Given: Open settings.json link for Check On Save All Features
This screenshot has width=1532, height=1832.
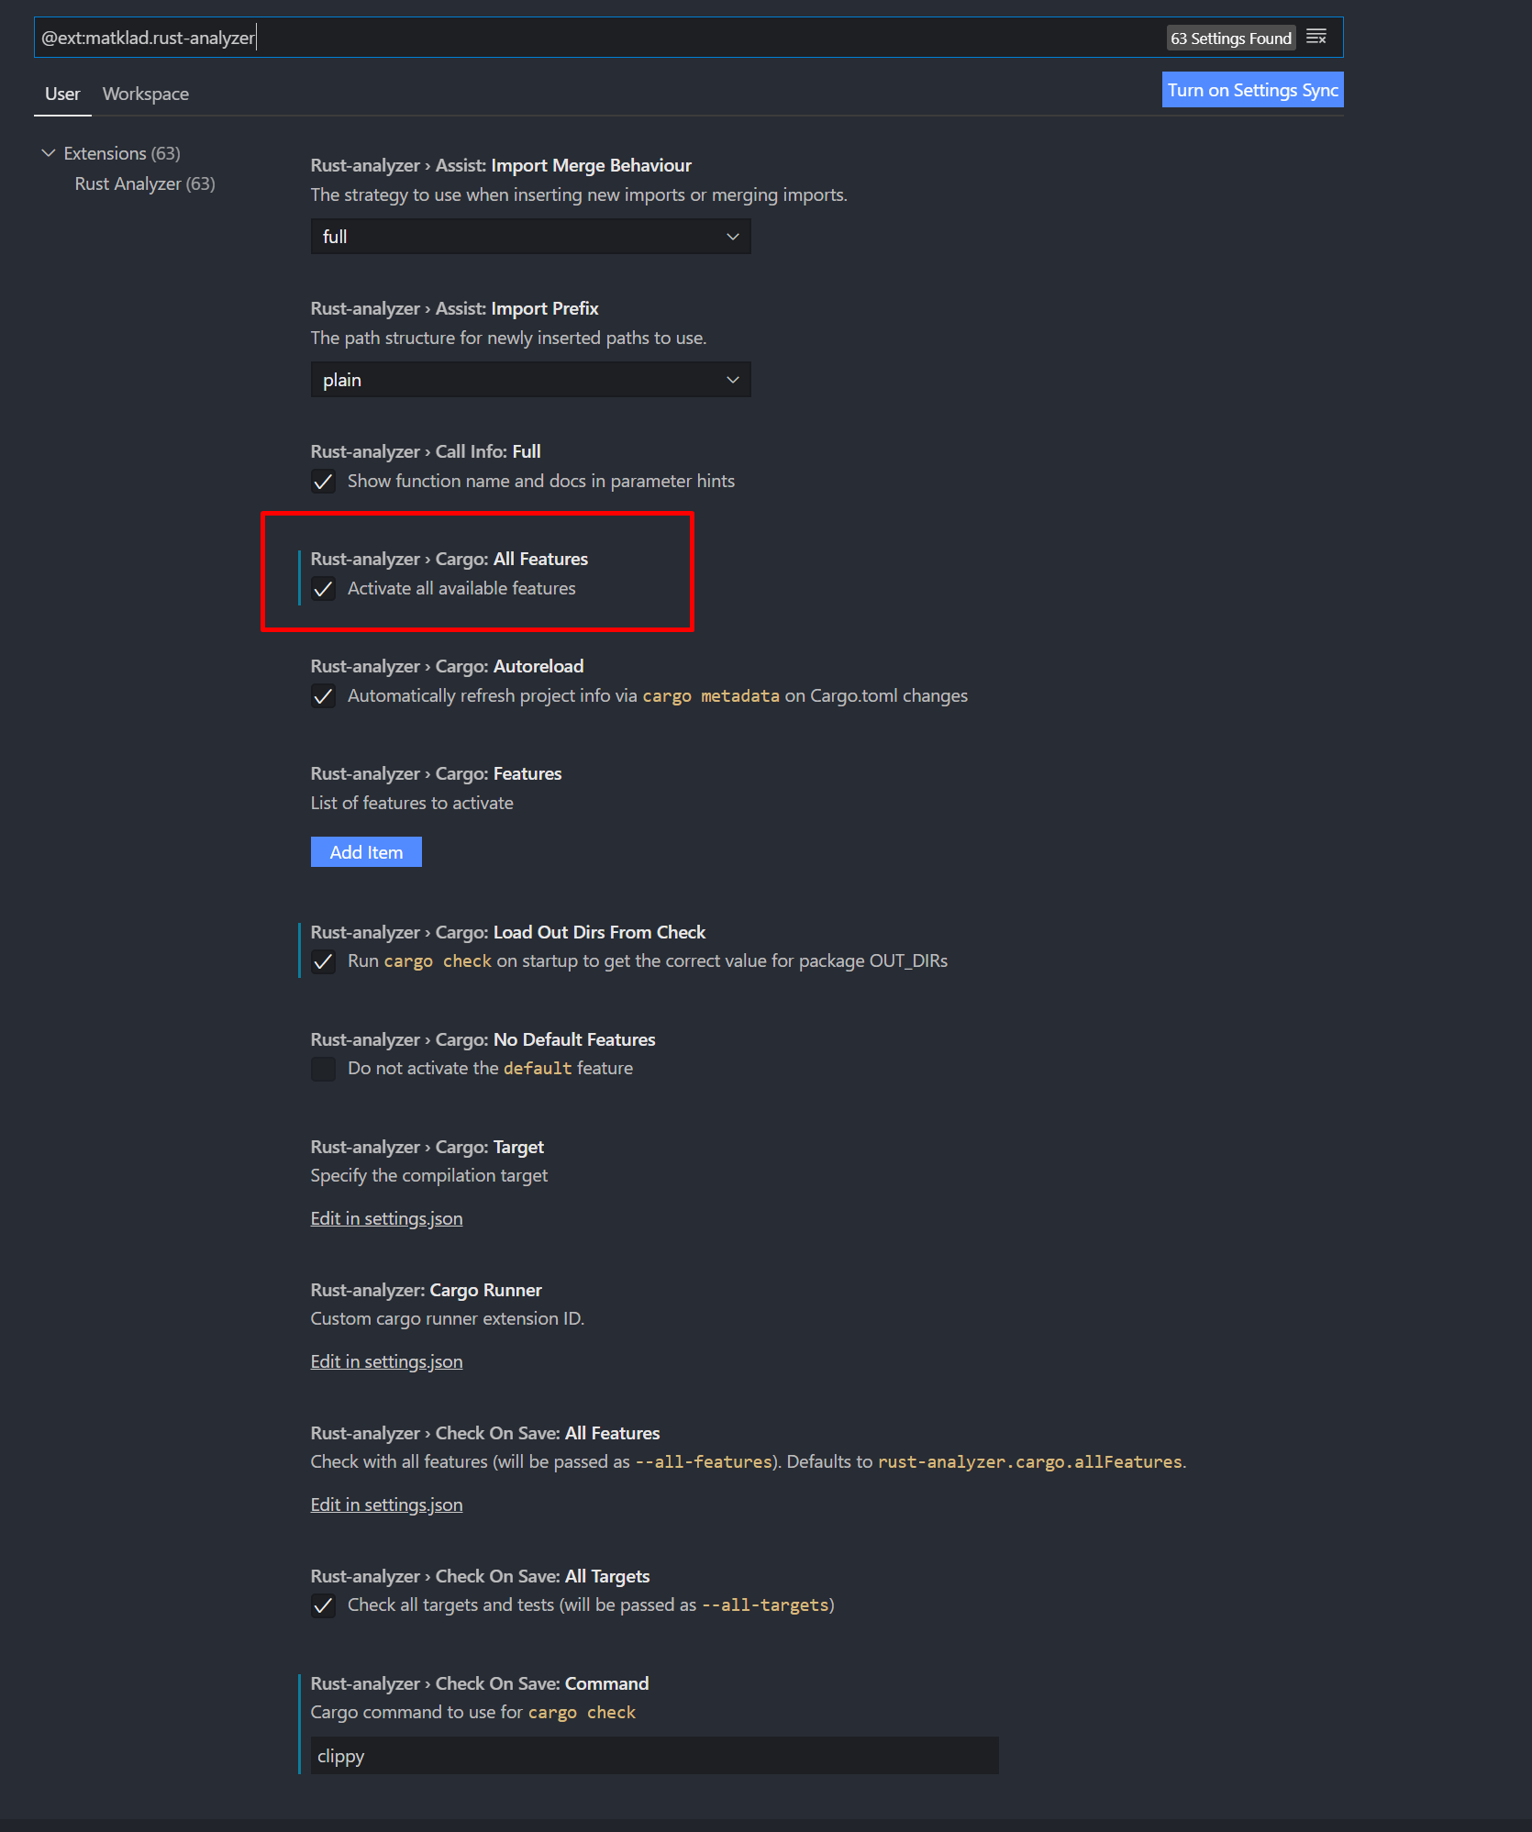Looking at the screenshot, I should (x=386, y=1504).
